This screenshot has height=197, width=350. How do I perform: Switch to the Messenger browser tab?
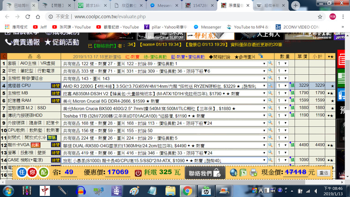point(164,5)
